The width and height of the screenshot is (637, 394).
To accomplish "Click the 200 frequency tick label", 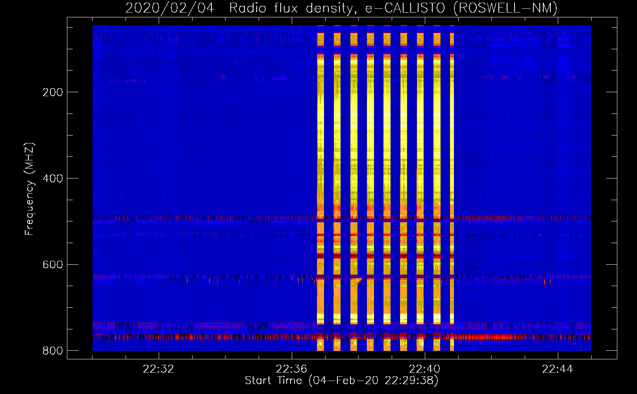I will tap(53, 92).
